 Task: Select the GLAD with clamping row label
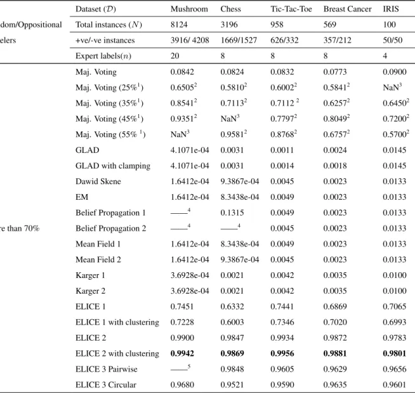click(x=113, y=166)
